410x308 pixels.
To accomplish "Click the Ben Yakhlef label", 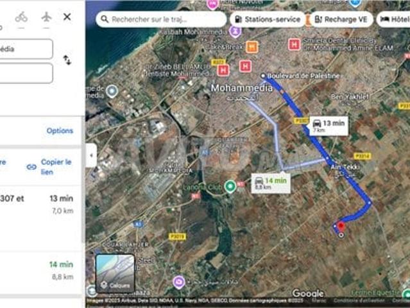I will (x=350, y=97).
